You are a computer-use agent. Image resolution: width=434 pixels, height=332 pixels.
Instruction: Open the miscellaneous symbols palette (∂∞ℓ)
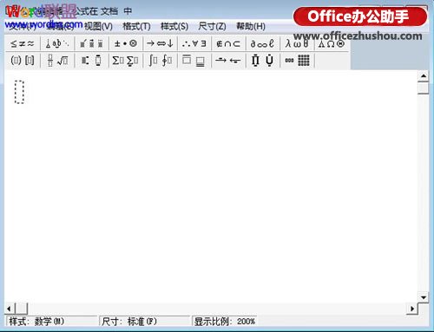[262, 43]
